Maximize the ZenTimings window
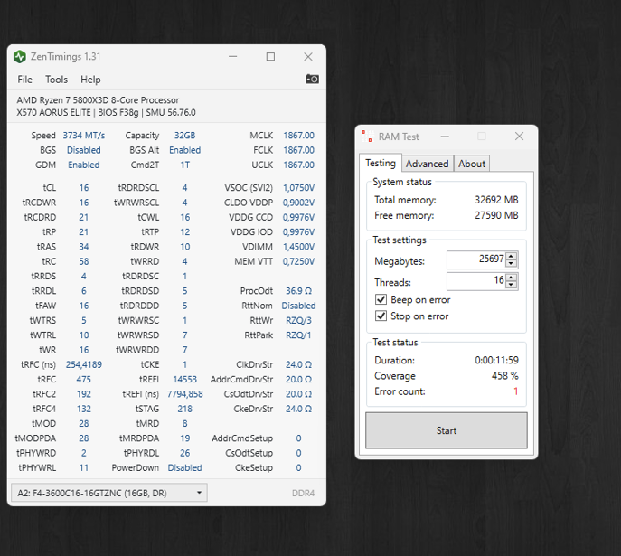 point(270,57)
